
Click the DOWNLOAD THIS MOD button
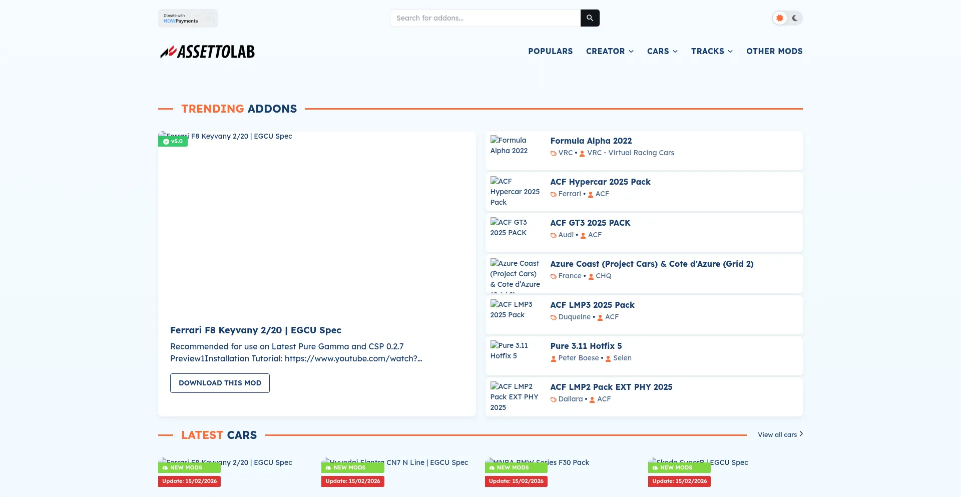tap(220, 383)
